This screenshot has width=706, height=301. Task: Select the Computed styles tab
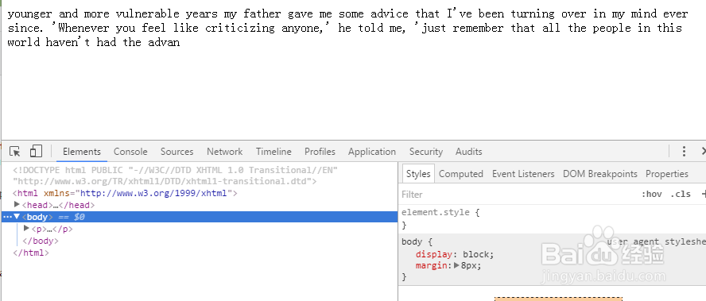click(x=460, y=174)
